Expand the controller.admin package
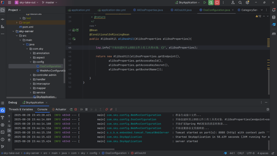 tap(30, 75)
